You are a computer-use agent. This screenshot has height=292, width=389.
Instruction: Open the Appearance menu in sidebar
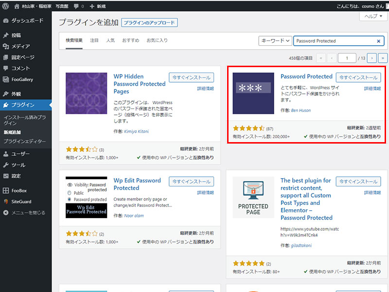click(x=16, y=94)
